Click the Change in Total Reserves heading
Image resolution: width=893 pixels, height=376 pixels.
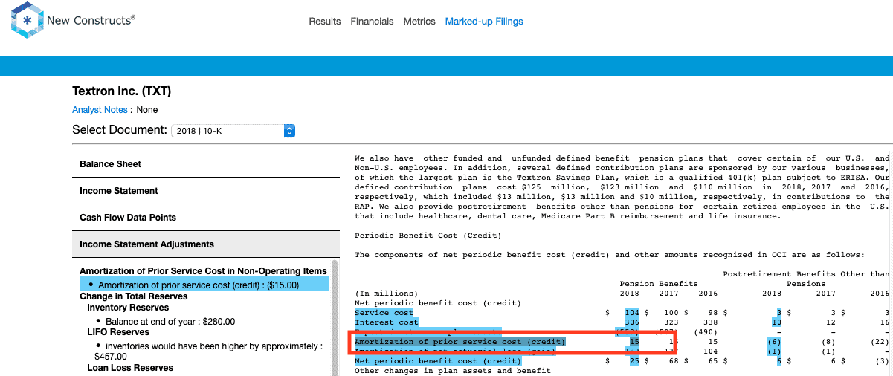[133, 296]
